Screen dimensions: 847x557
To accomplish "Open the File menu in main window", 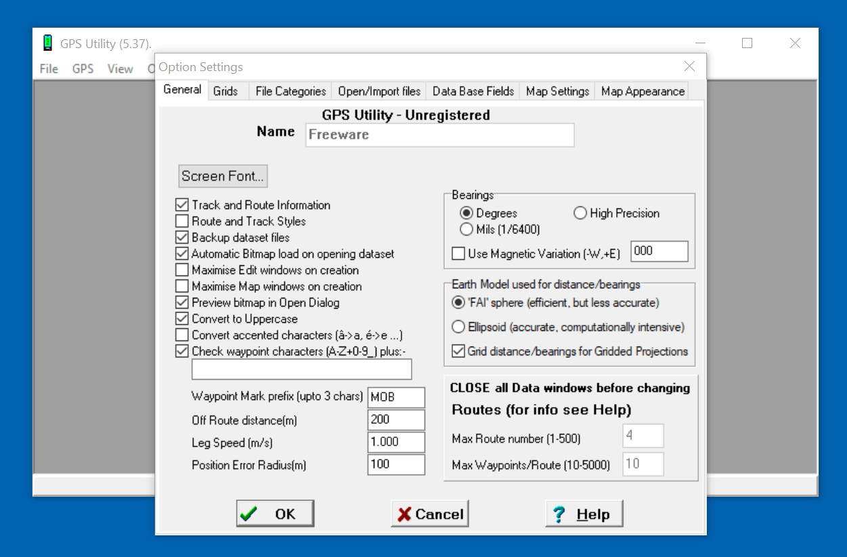I will pos(49,69).
